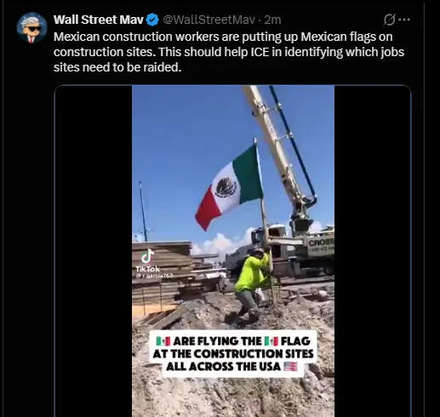Open the Grok slashed-circle icon

(x=389, y=20)
